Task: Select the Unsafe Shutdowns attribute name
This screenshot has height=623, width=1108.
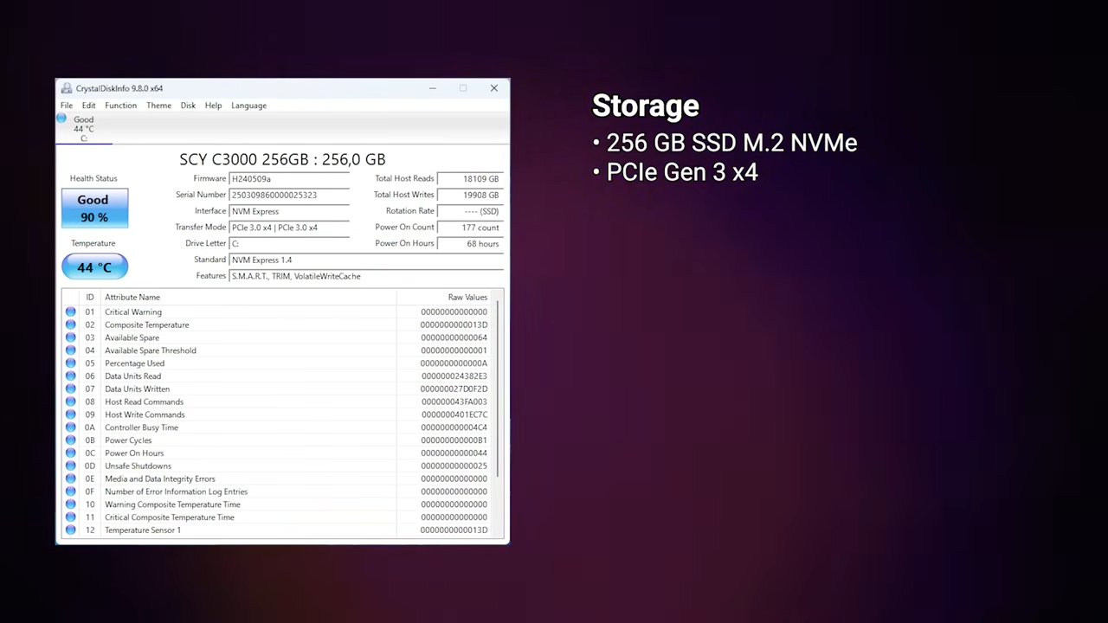Action: [138, 466]
